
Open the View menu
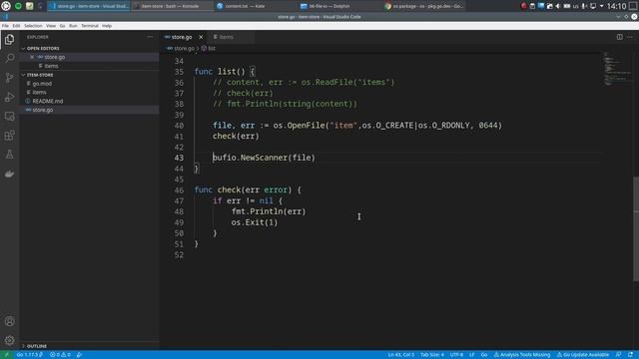click(51, 26)
